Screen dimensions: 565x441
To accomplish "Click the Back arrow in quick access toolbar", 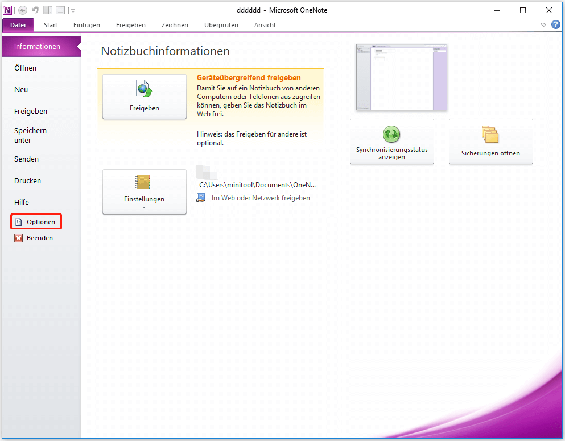I will [x=23, y=10].
